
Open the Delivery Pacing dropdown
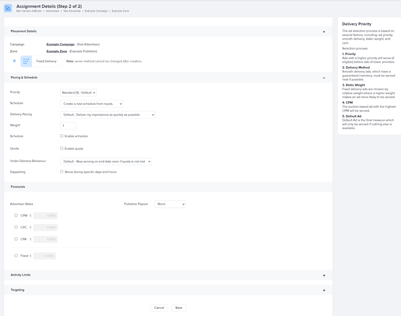[x=108, y=115]
